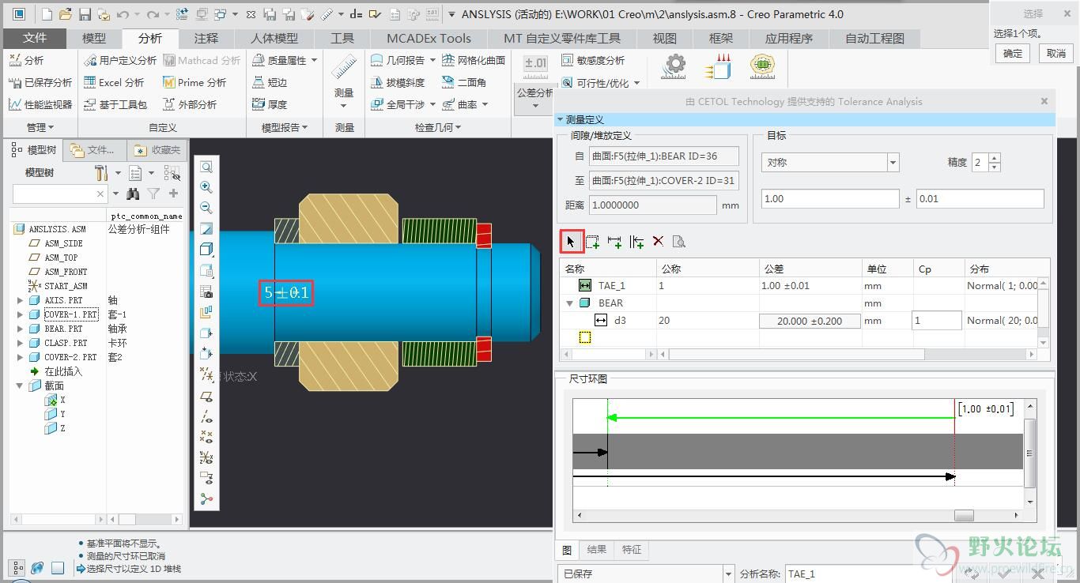1080x583 pixels.
Task: Click the 短边 analysis tool
Action: 270,82
